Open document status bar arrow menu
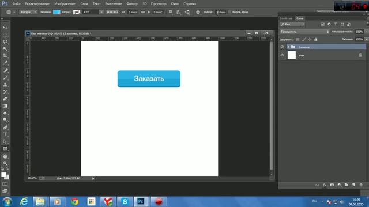This screenshot has width=369, height=207. click(93, 178)
